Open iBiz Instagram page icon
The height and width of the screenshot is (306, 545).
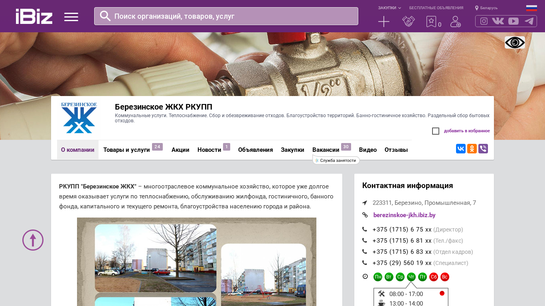tap(484, 21)
